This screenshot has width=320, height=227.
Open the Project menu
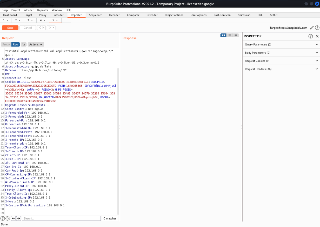point(16,10)
